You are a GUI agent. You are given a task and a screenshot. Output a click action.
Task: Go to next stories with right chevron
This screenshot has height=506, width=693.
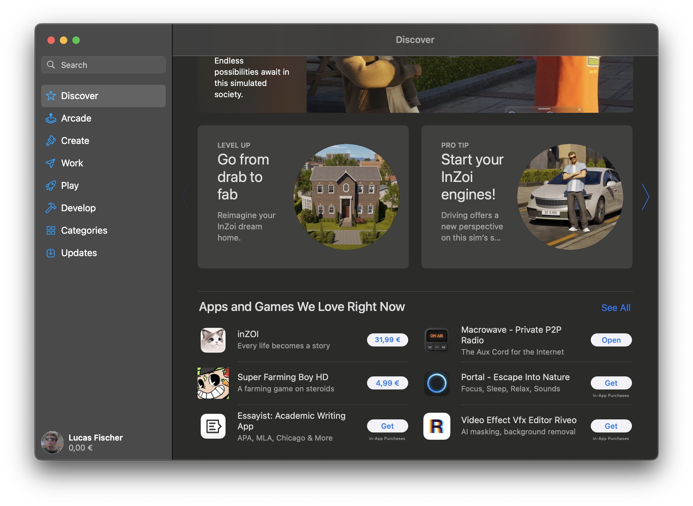tap(645, 197)
